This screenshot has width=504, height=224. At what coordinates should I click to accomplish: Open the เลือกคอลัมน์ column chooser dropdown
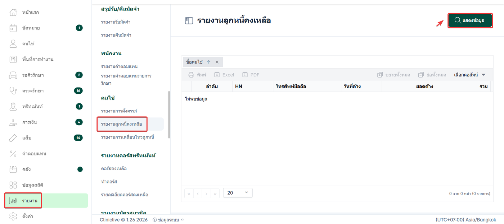point(470,75)
